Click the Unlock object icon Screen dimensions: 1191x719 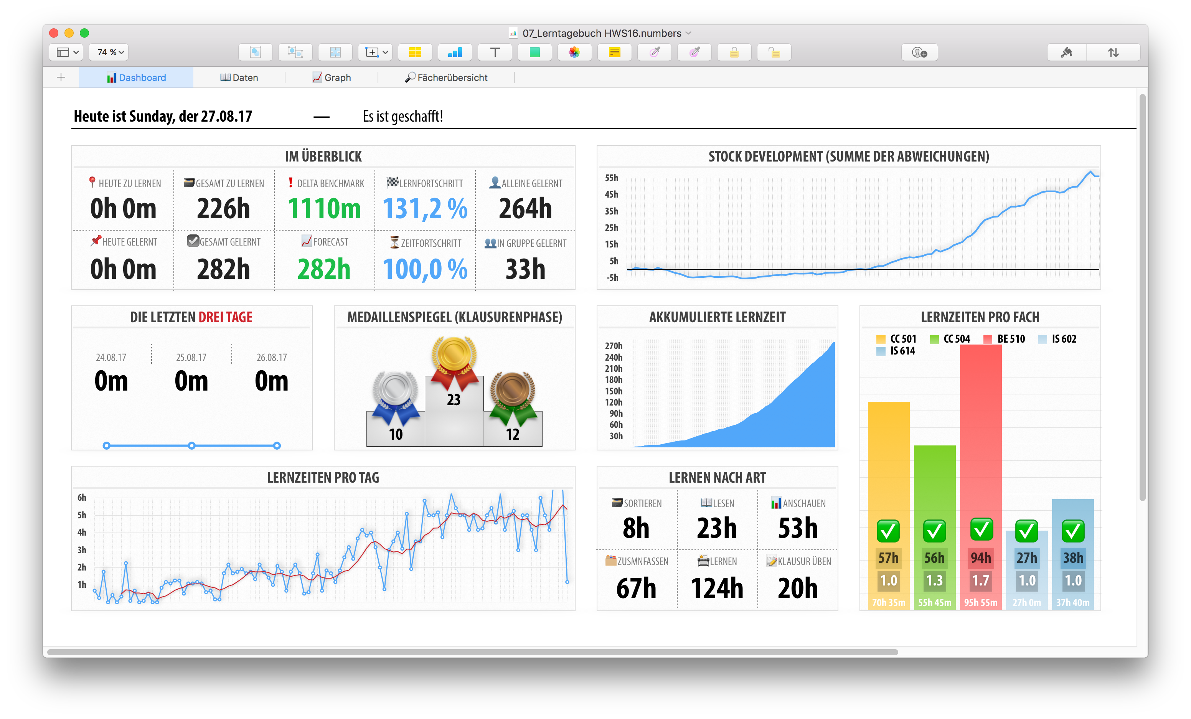pos(774,52)
